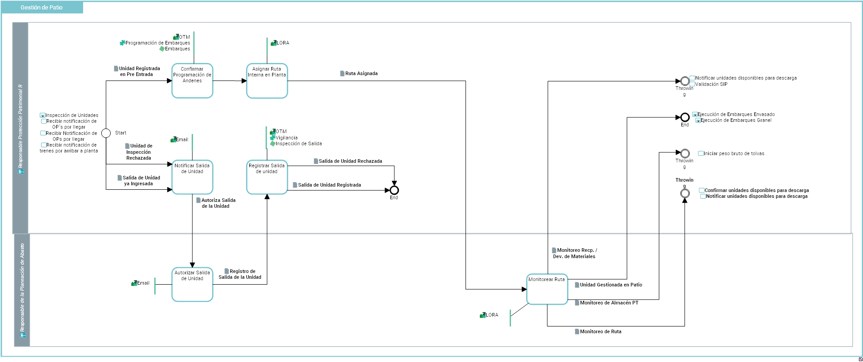
Task: Open bold Notificar unidades disponibles para descarga link
Action: [754, 196]
